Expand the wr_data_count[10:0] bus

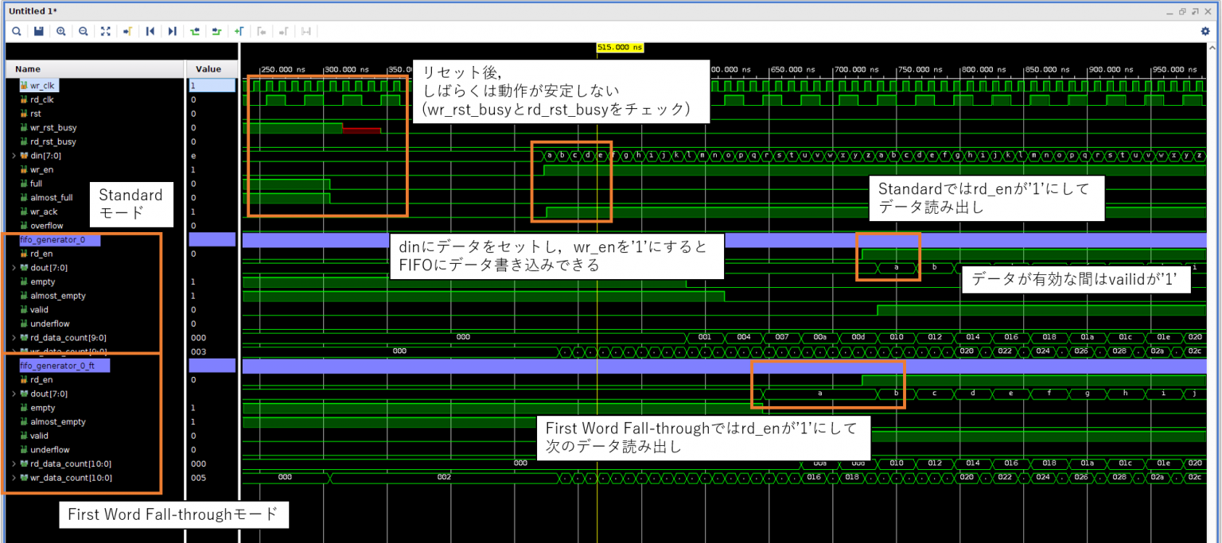14,478
